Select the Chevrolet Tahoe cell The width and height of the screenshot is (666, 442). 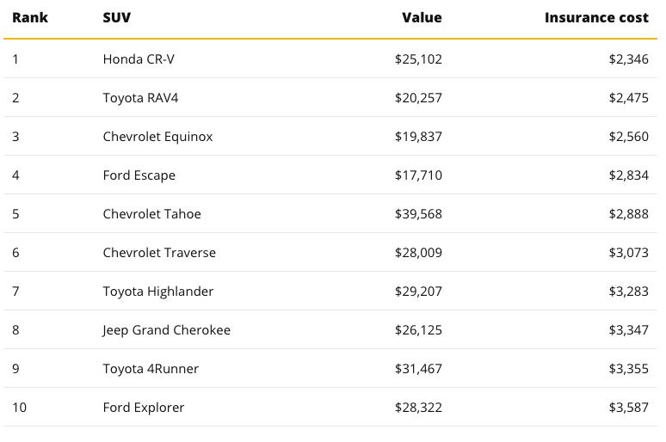(x=151, y=214)
